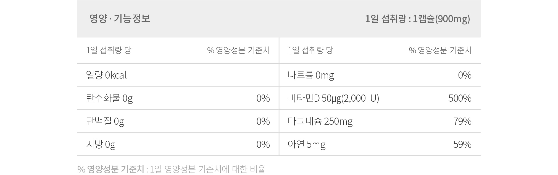Image resolution: width=558 pixels, height=175 pixels.
Task: Click the 0% value beside 단백질
Action: click(x=263, y=121)
